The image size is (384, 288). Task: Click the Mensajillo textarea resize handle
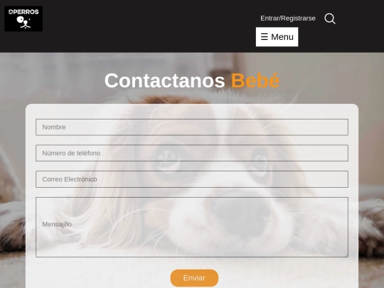point(346,255)
